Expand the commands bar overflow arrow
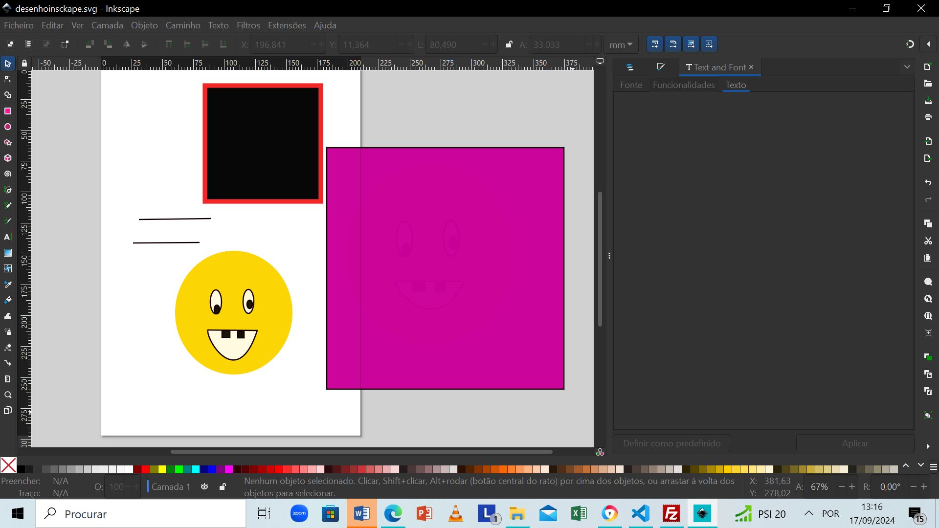The image size is (939, 528). click(928, 446)
